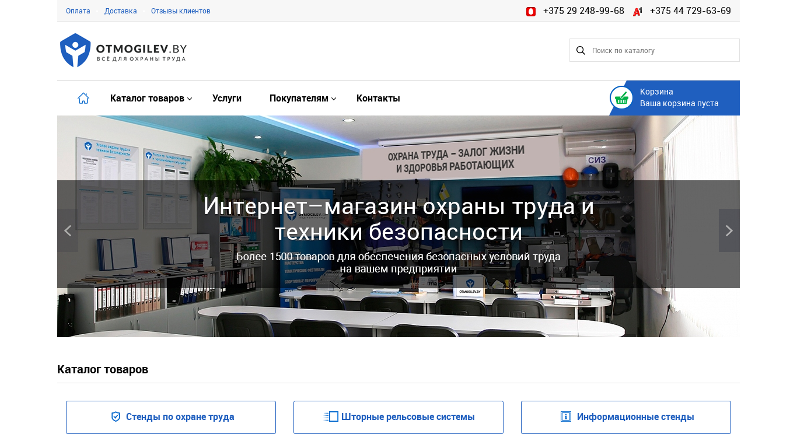Click the red MTS operator icon
The height and width of the screenshot is (448, 797).
[x=531, y=11]
